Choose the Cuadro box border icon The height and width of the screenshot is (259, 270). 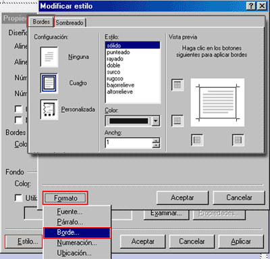(49, 83)
